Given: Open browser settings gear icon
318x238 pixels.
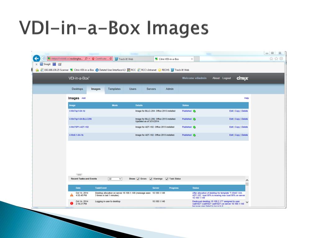Looking at the screenshot, I should [281, 59].
